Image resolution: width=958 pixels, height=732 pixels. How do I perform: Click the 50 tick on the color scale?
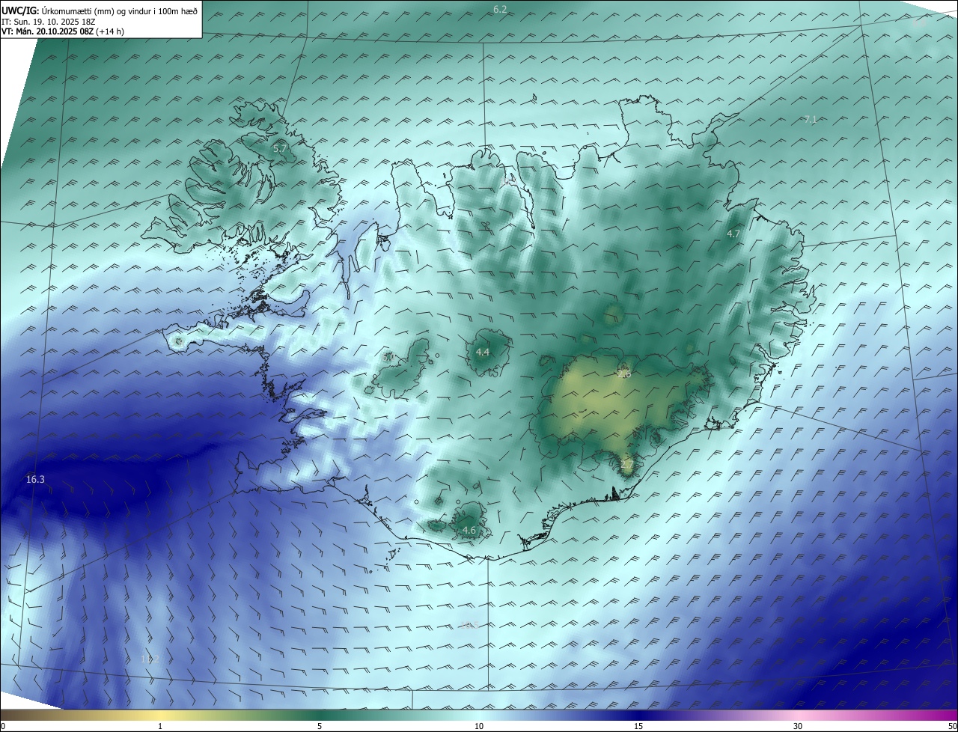952,726
